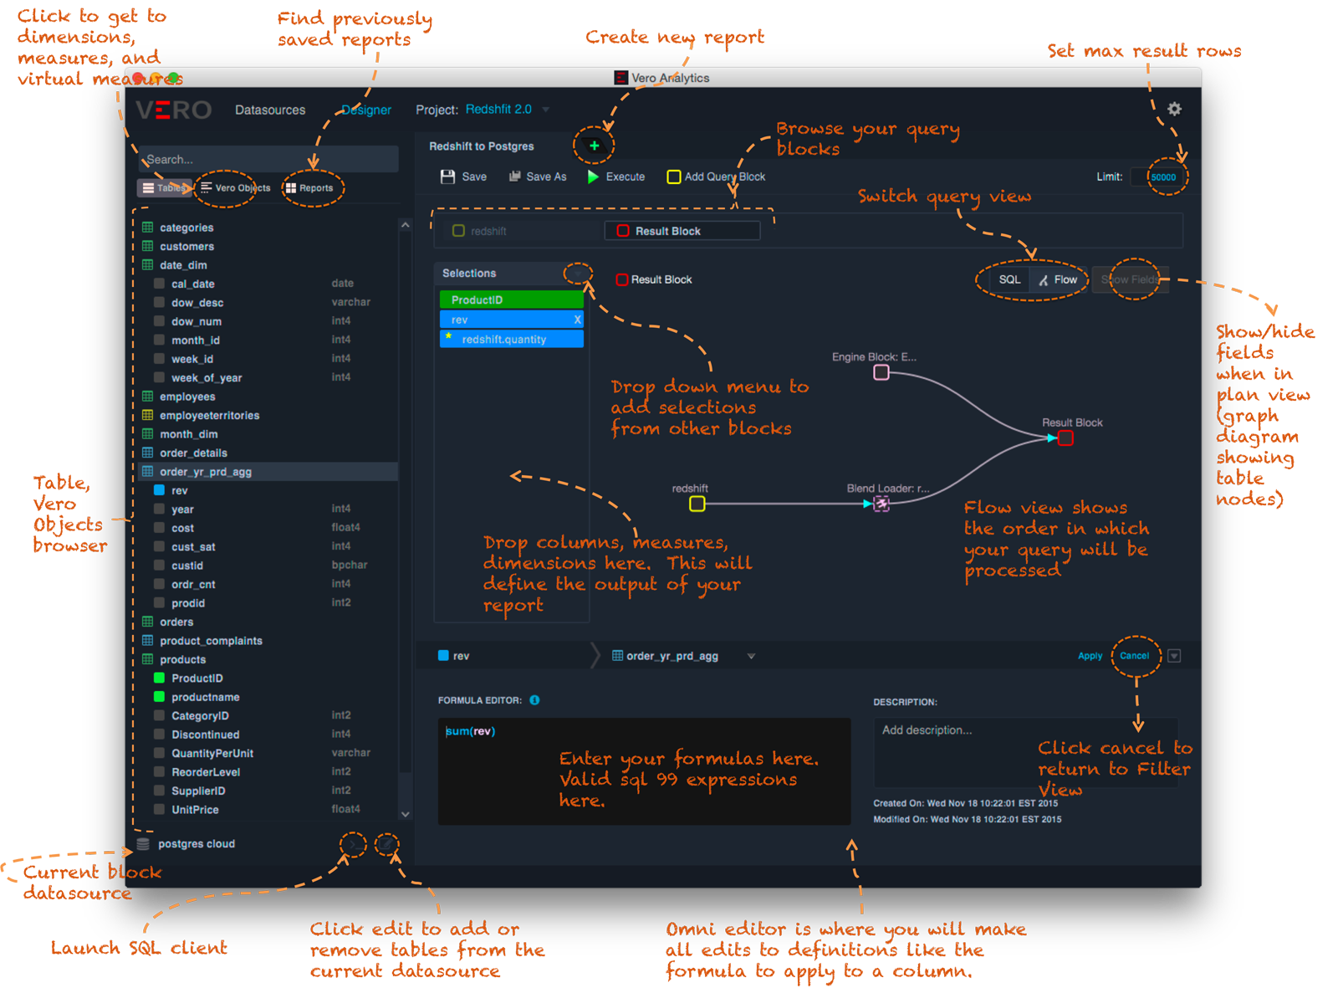Create a new report with the plus icon
The image size is (1338, 988).
[x=593, y=146]
